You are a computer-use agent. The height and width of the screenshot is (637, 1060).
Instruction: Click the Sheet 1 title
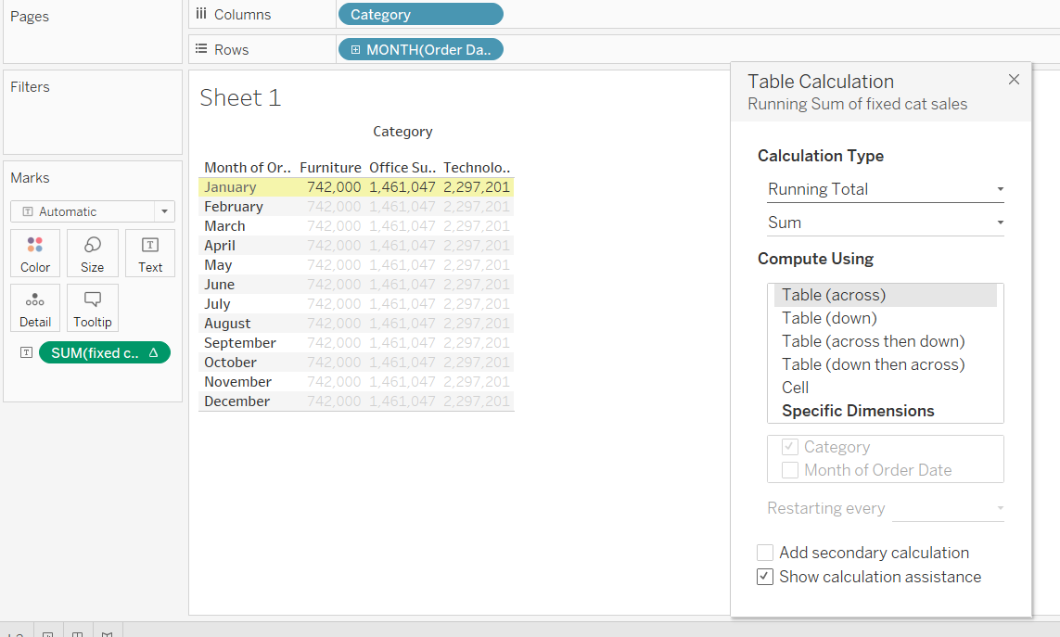(240, 98)
